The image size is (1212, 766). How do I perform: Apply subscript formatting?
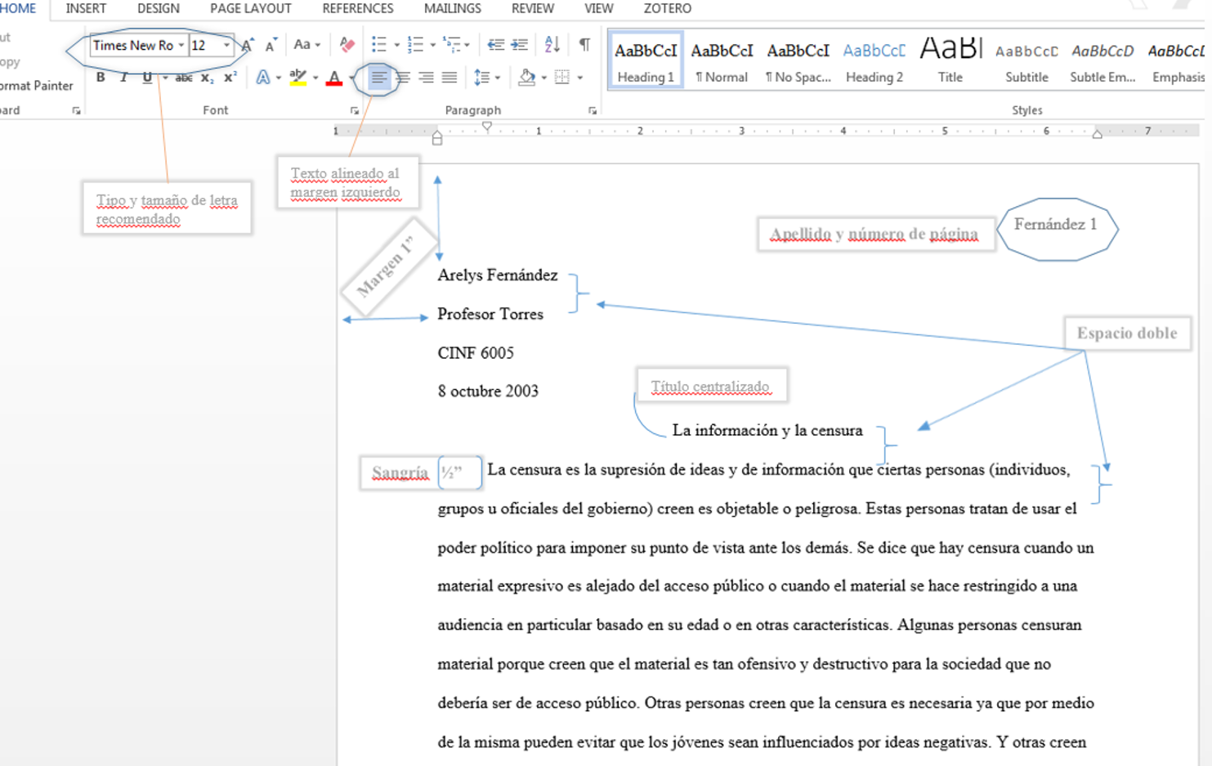coord(206,78)
